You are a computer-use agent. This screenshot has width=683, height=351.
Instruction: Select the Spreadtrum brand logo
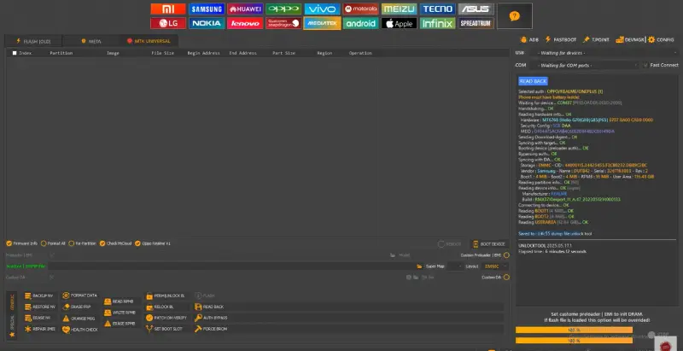476,23
